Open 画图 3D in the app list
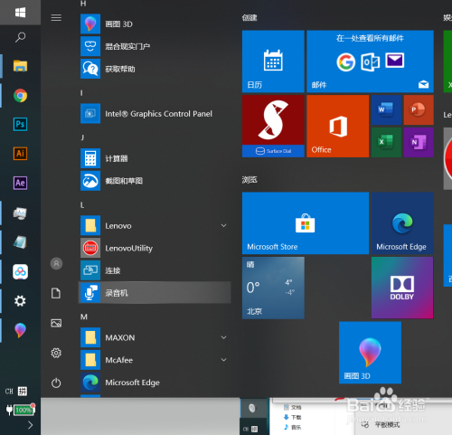Screen dimensions: 452x435 tap(155, 24)
